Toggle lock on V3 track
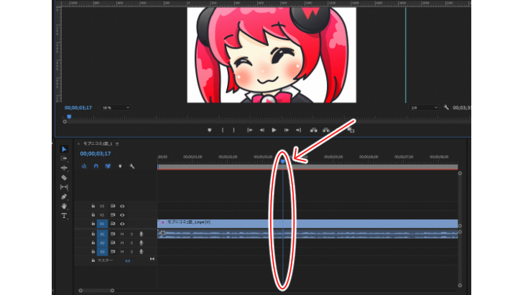This screenshot has width=523, height=295. coord(93,206)
